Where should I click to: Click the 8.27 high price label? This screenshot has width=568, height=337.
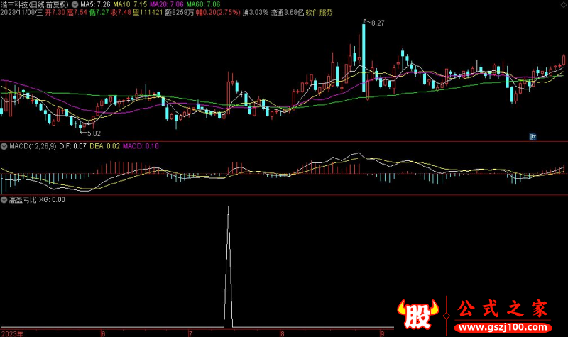pyautogui.click(x=378, y=23)
